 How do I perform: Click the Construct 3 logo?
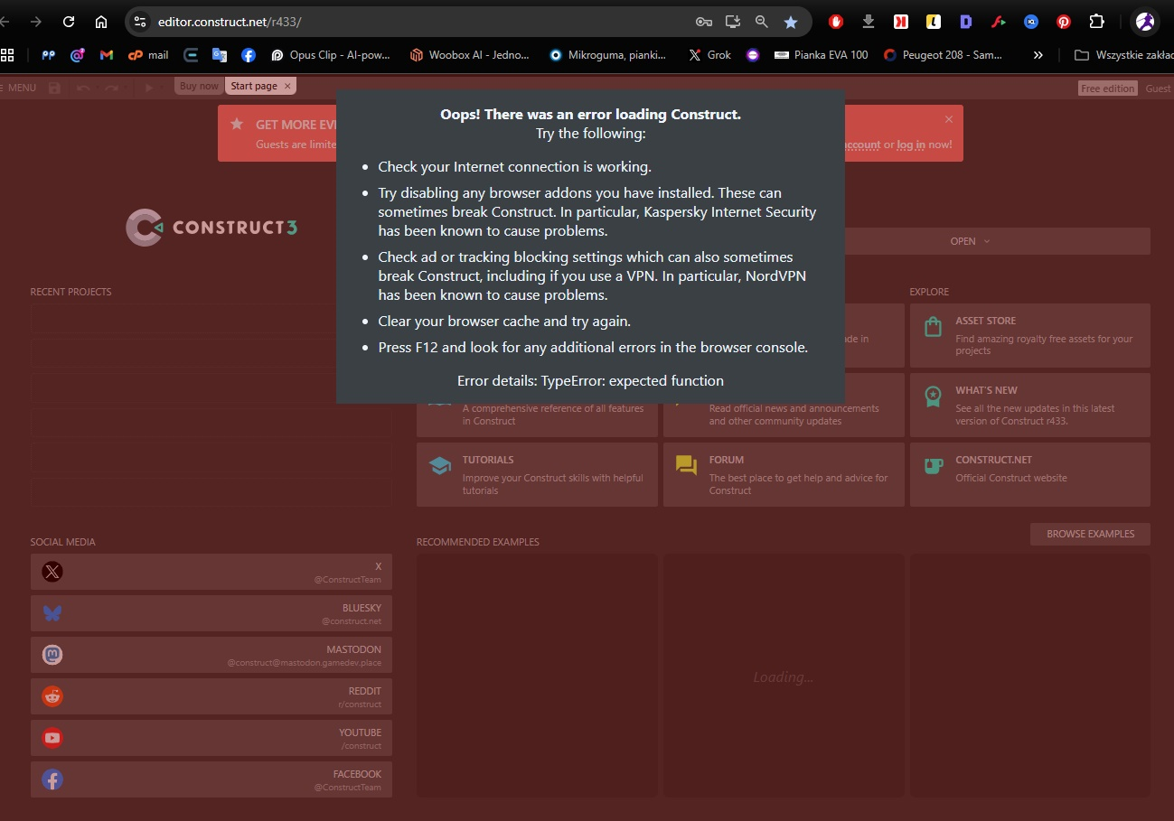coord(211,228)
